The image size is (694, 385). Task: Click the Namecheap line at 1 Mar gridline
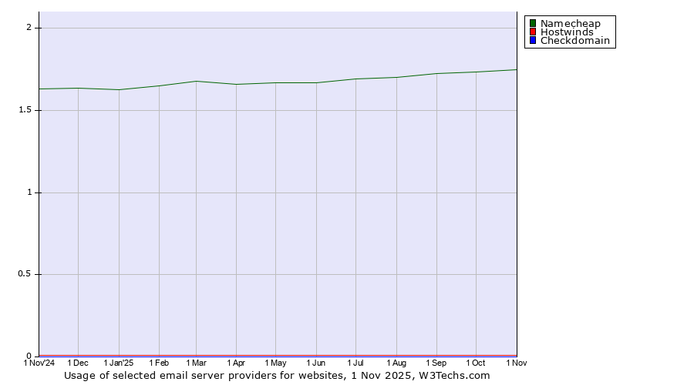click(x=196, y=81)
